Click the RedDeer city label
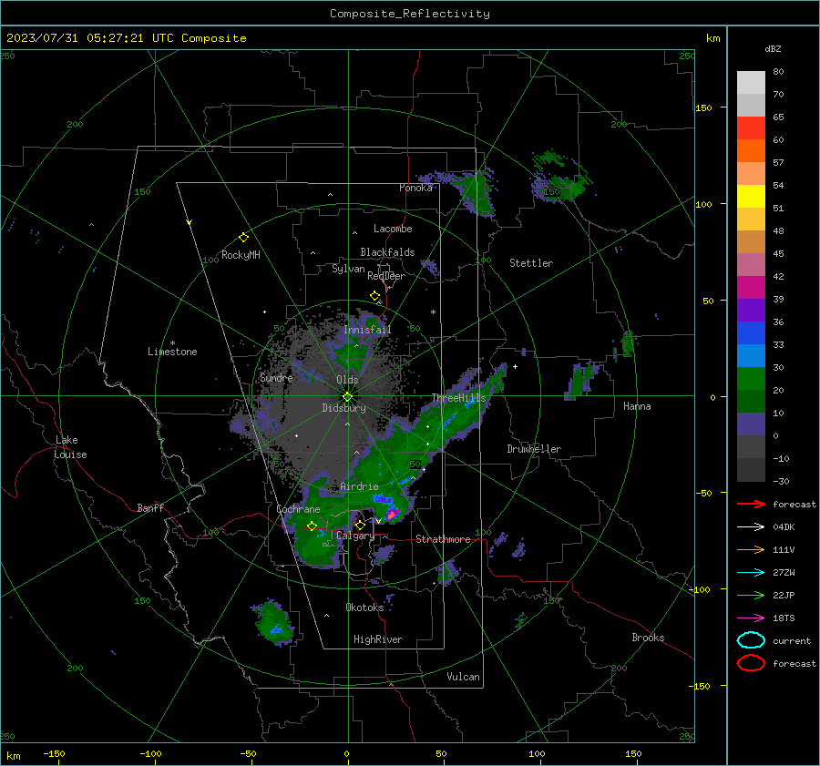This screenshot has width=820, height=766. (386, 276)
